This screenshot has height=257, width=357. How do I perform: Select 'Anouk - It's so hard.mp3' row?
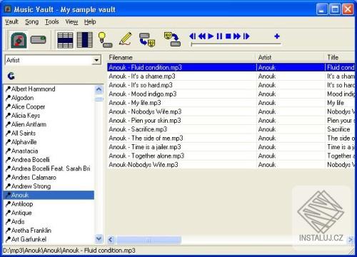coord(231,85)
